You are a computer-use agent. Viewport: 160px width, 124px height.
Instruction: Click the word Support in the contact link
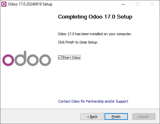122,101
